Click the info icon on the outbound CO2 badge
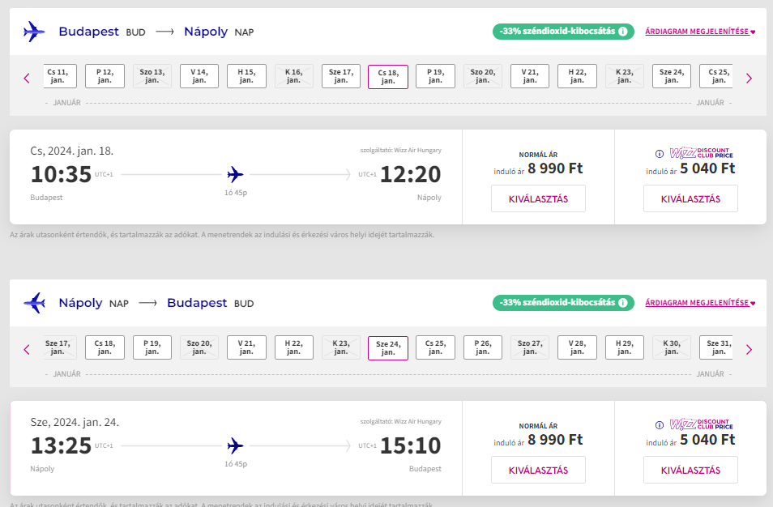The width and height of the screenshot is (773, 507). (623, 32)
